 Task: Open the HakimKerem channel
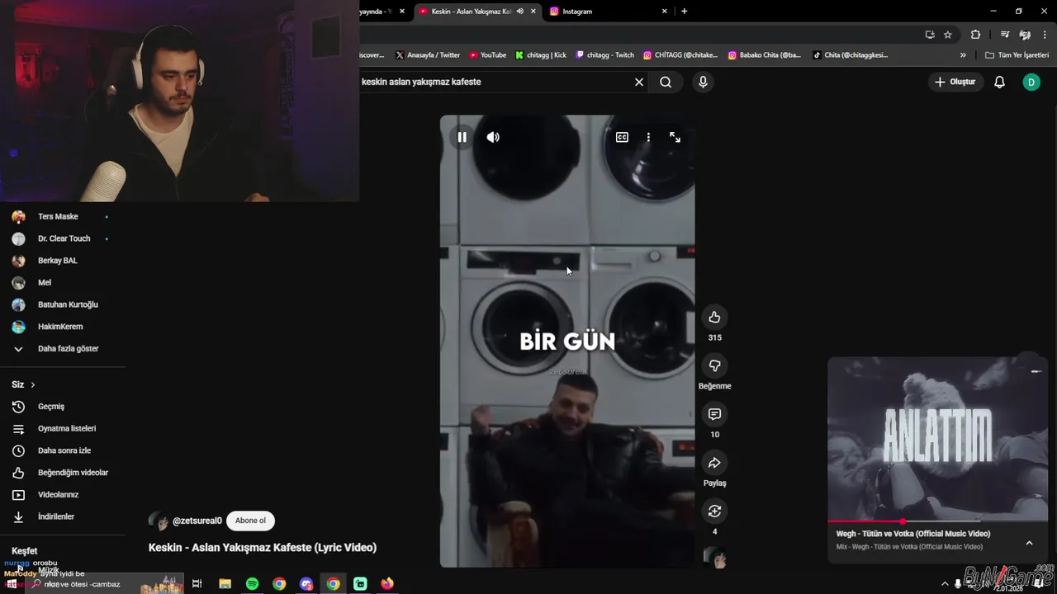(x=60, y=327)
